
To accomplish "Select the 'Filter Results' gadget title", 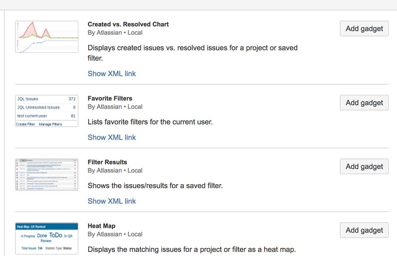I will [107, 162].
